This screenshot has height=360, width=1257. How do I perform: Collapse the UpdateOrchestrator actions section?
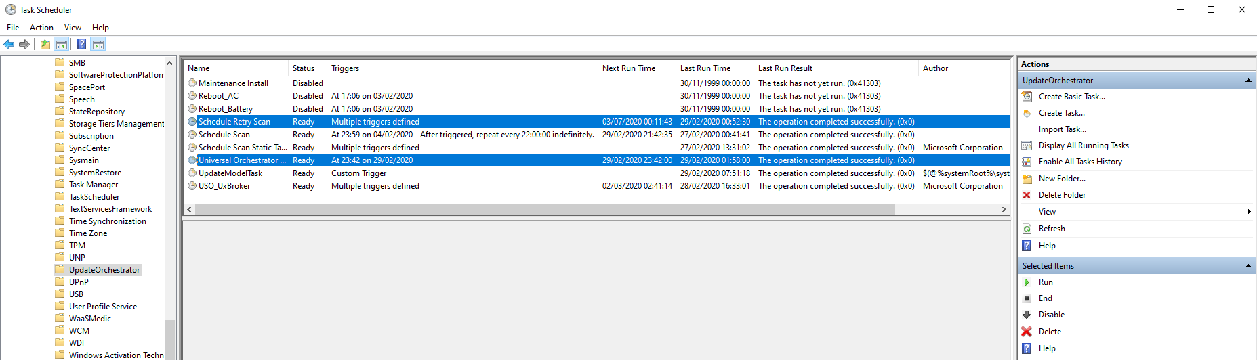click(1248, 81)
